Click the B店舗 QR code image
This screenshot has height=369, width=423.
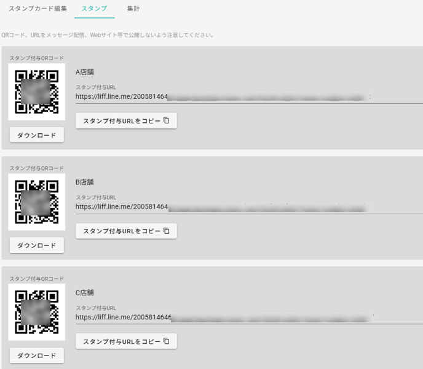37,202
